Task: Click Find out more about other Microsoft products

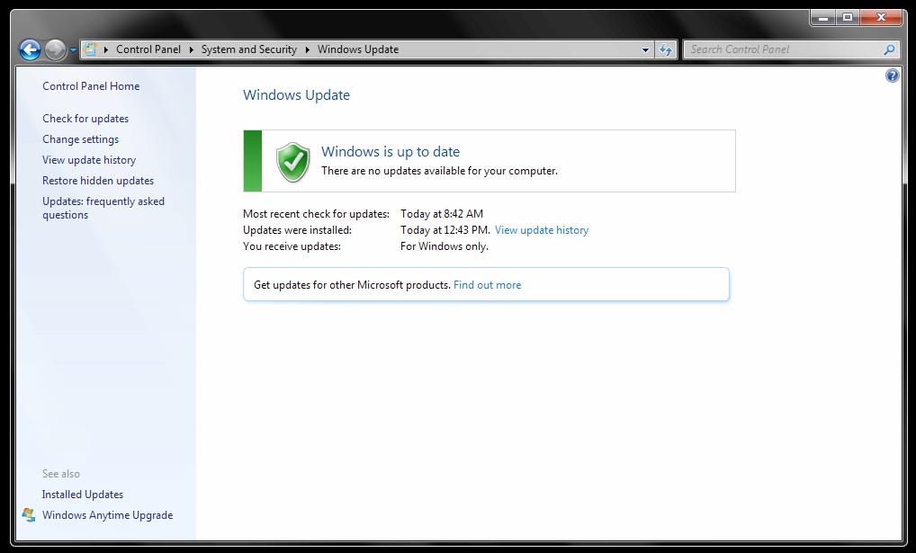Action: coord(487,285)
